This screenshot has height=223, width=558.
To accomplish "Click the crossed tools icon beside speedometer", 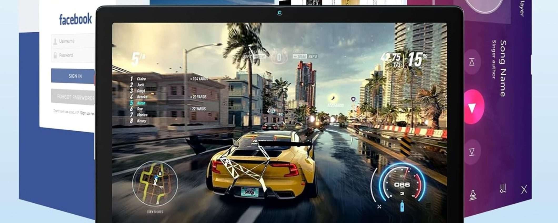I will tap(379, 207).
